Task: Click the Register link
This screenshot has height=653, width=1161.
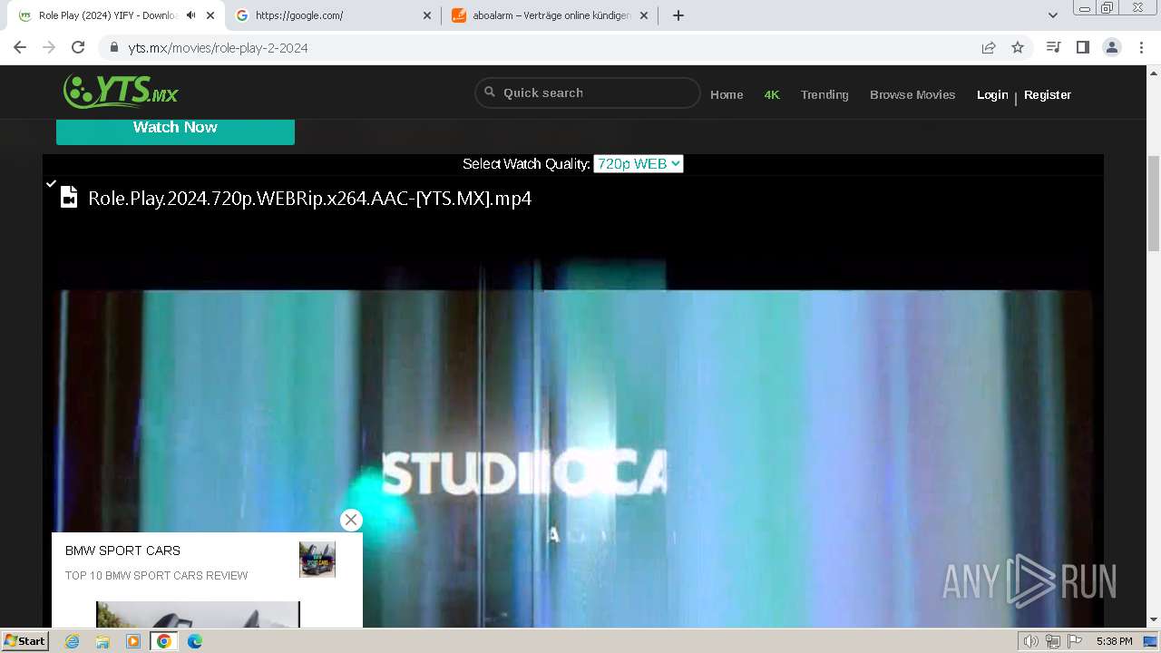Action: click(x=1048, y=94)
